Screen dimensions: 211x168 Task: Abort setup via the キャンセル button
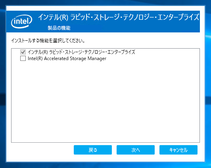point(178,150)
